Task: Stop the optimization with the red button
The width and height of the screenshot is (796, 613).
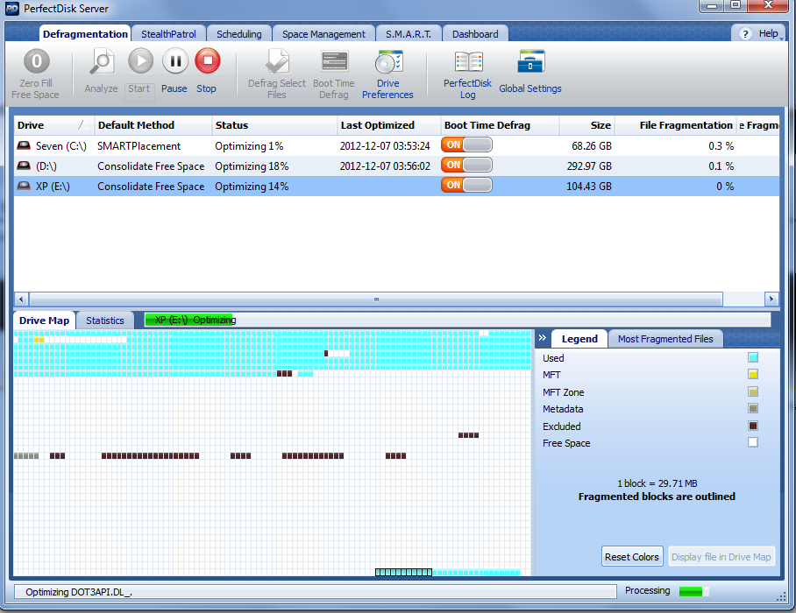Action: 208,60
